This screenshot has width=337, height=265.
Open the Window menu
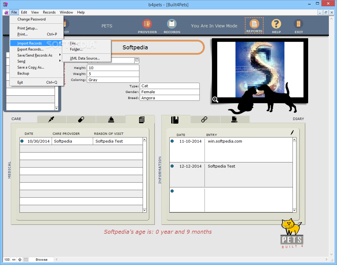[x=66, y=12]
